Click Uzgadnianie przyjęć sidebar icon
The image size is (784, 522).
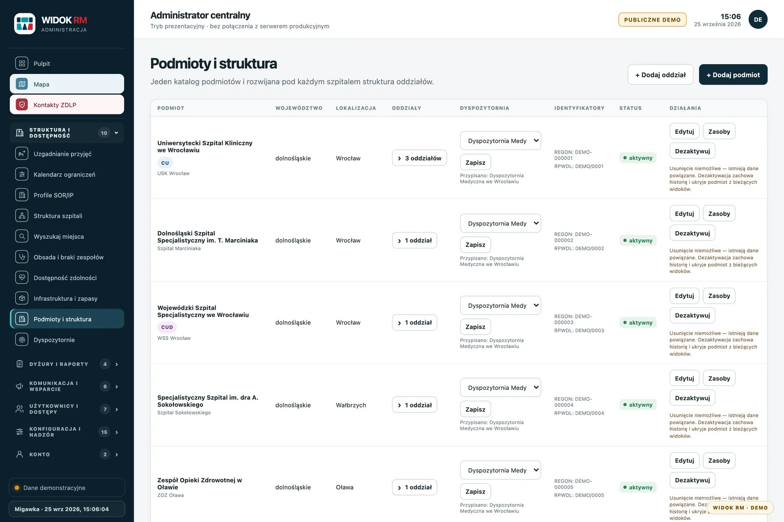22,154
